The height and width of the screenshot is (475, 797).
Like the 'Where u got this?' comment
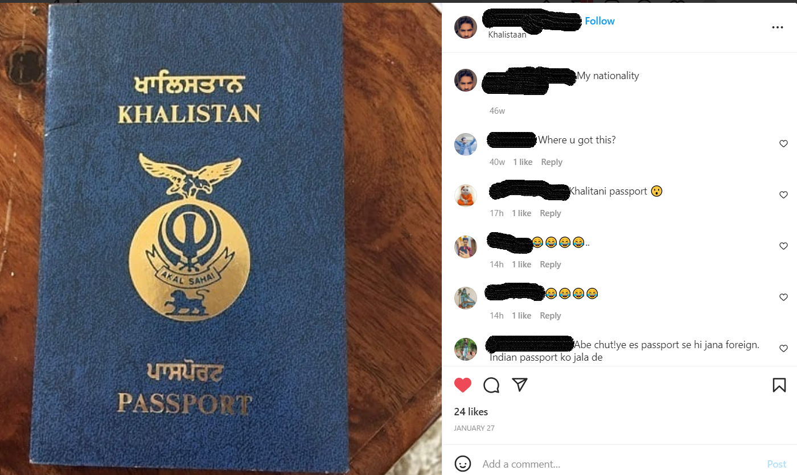pyautogui.click(x=783, y=144)
